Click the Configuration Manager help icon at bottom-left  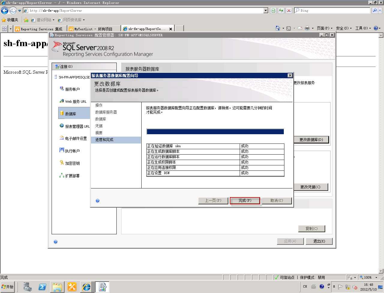(55, 242)
